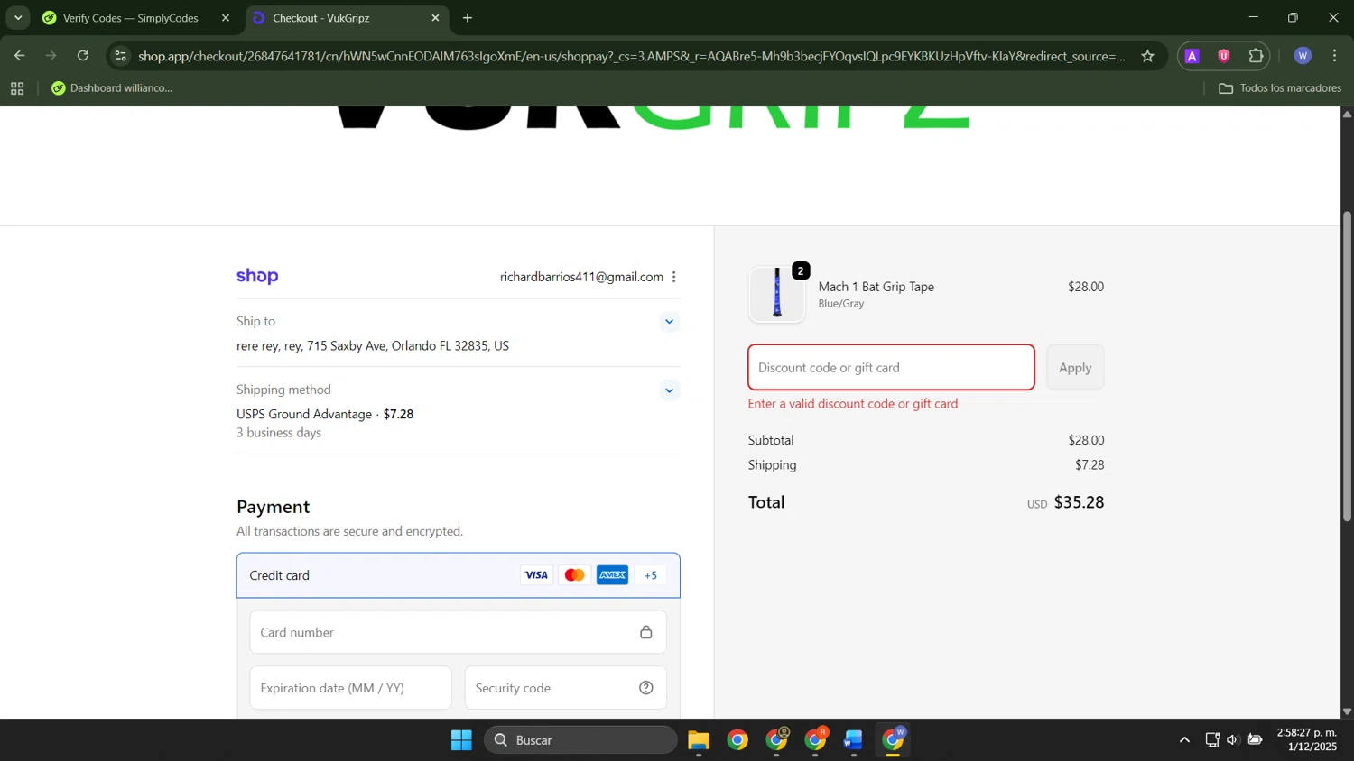
Task: Open Chrome three-dot menu
Action: (x=1335, y=56)
